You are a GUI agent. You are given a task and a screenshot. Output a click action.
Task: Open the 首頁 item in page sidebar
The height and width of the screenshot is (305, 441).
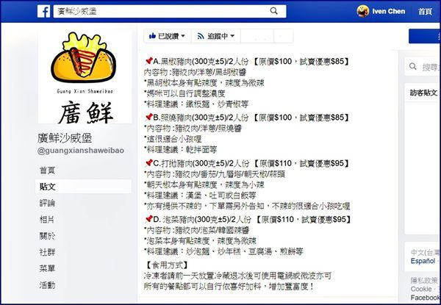coord(47,170)
